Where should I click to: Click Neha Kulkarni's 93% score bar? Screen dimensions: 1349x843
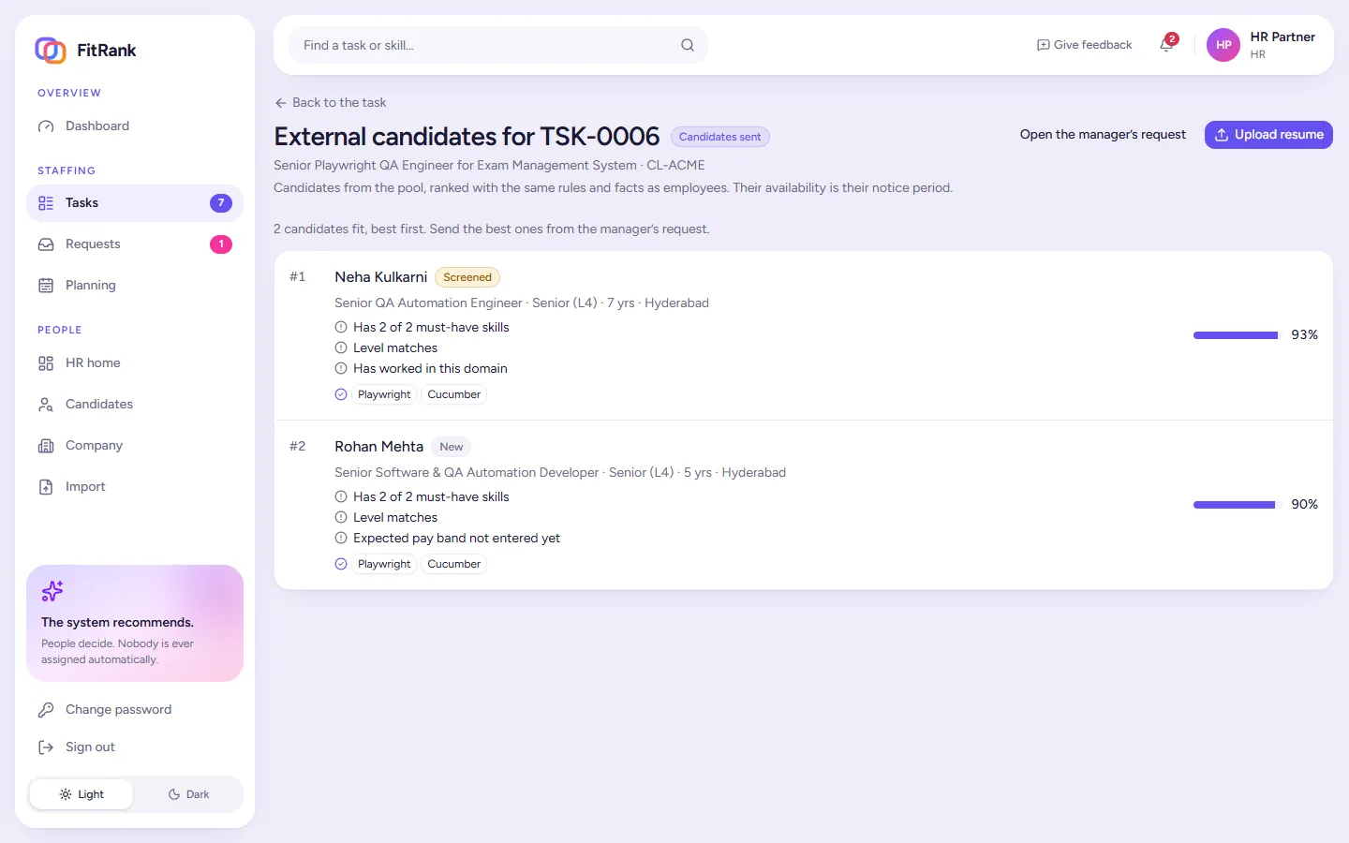pyautogui.click(x=1237, y=335)
